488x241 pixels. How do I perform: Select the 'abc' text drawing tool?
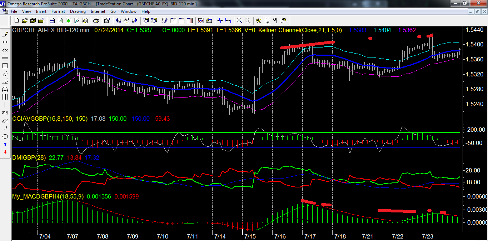(x=5, y=50)
